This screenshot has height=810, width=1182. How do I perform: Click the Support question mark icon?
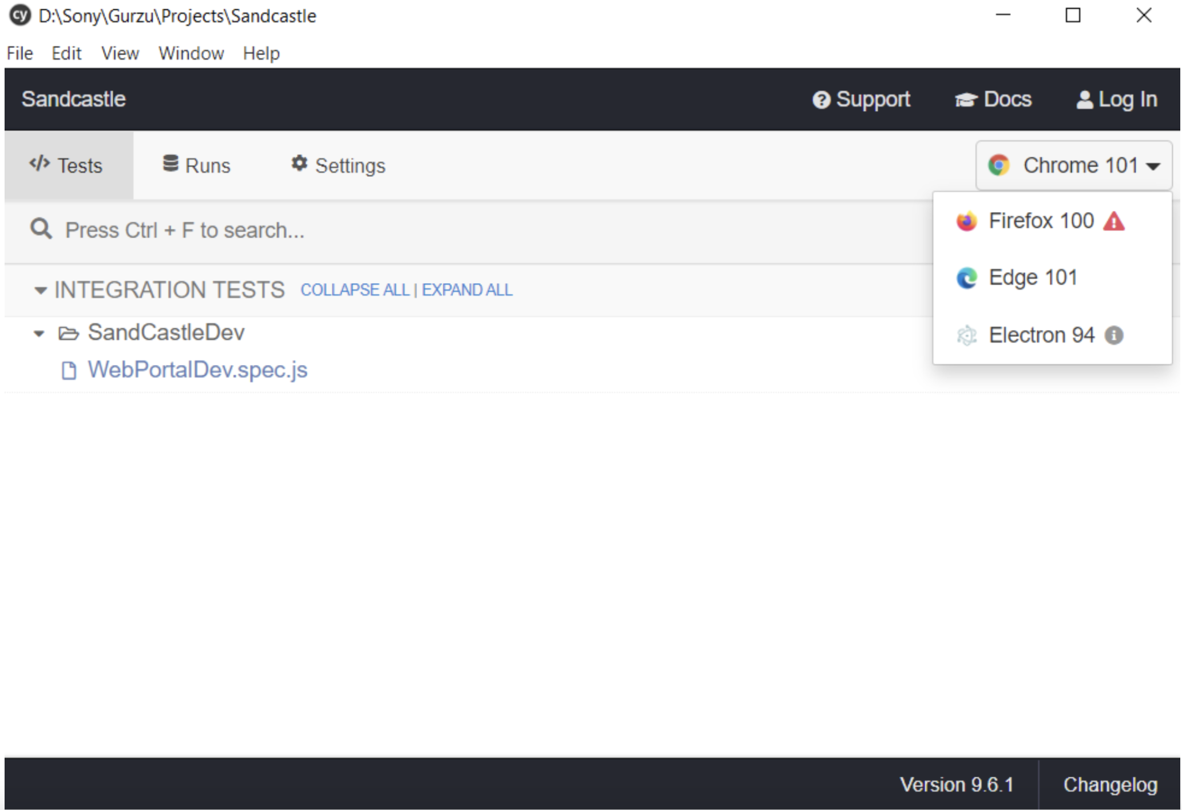821,100
